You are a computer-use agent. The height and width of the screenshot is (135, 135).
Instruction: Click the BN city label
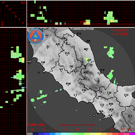click(x=111, y=104)
